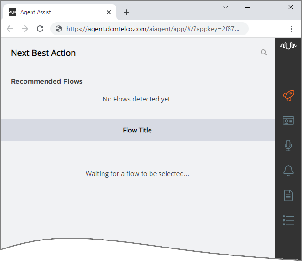302x263 pixels.
Task: Reload the Agent Assist page
Action: 40,29
